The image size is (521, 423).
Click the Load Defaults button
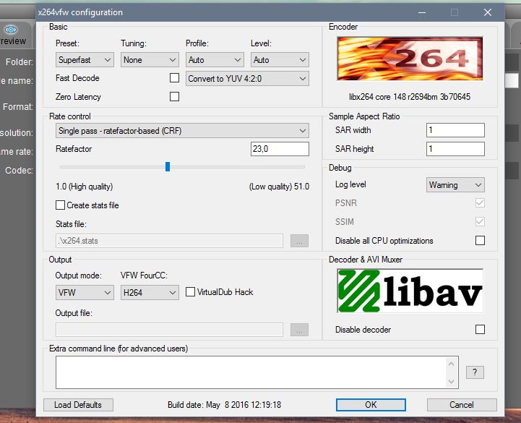point(78,405)
